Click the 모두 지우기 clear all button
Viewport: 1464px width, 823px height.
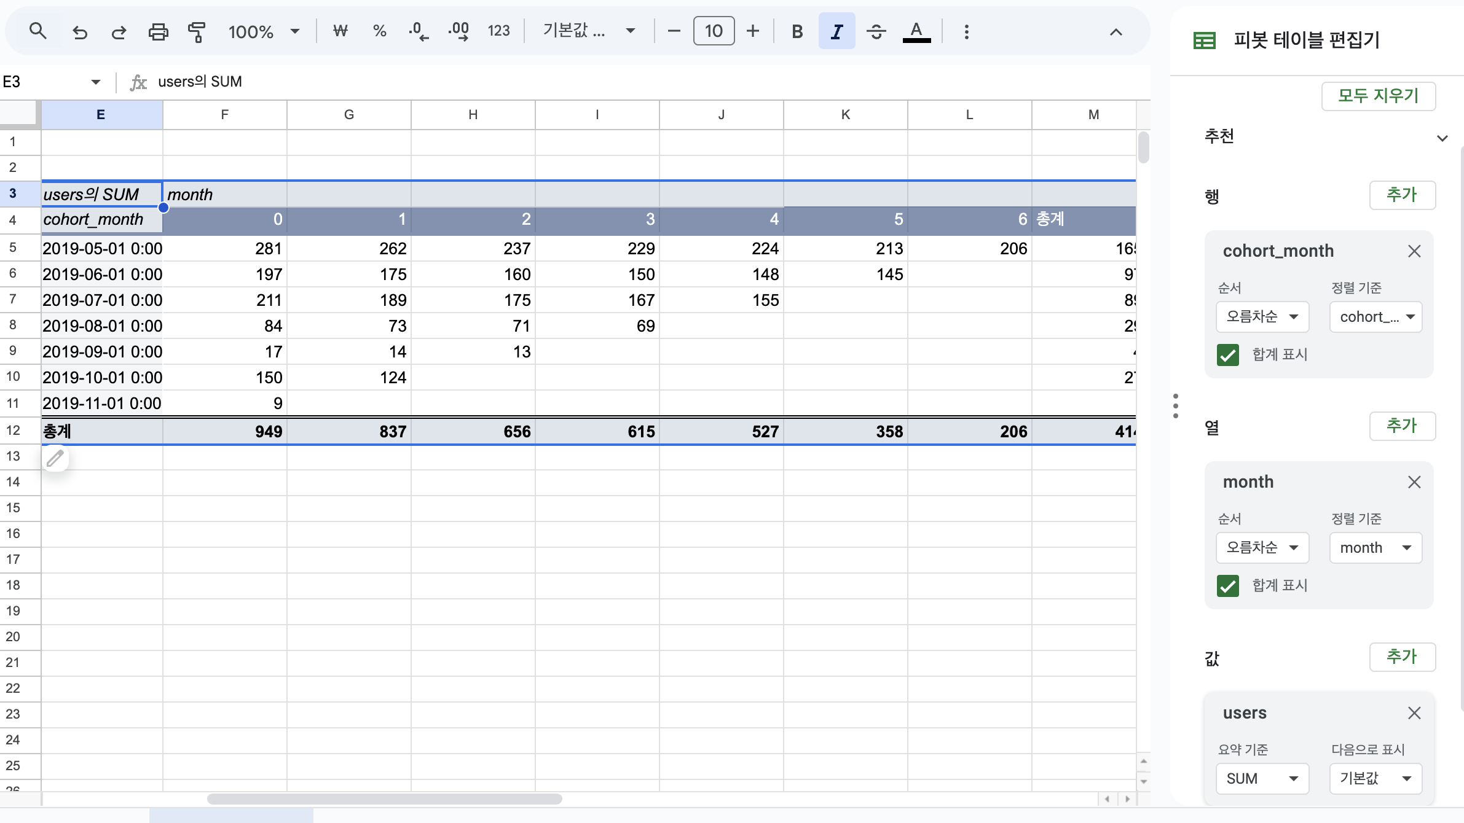click(1378, 96)
